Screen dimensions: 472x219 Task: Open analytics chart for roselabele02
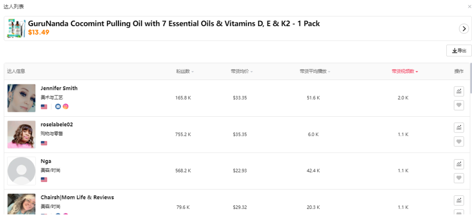pos(458,128)
